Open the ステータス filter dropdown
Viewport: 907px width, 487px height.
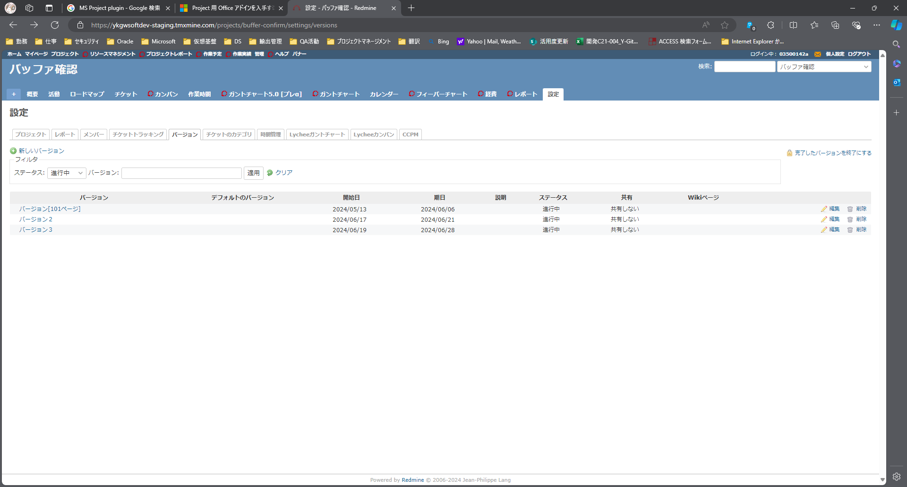pos(67,173)
